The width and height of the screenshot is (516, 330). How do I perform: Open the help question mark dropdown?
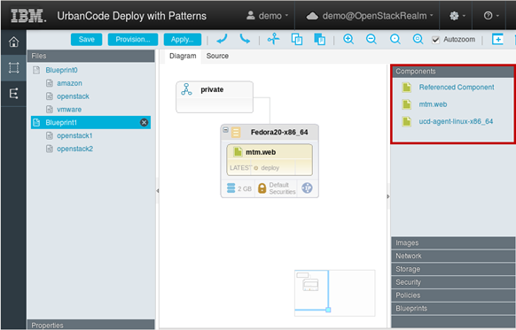click(491, 16)
